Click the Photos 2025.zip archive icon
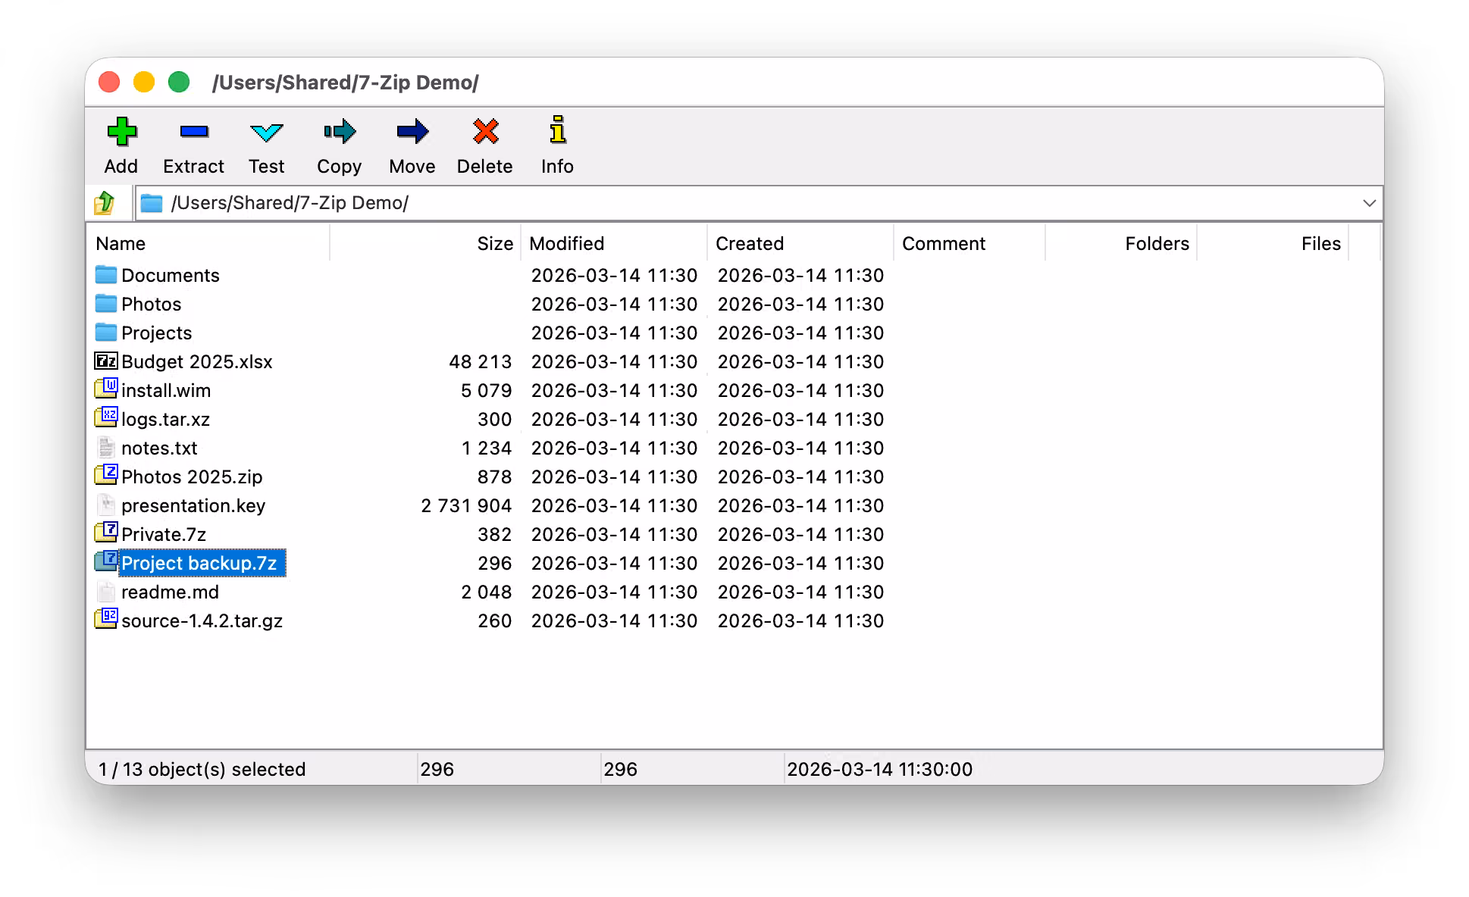Screen dimensions: 1469x897 point(106,475)
